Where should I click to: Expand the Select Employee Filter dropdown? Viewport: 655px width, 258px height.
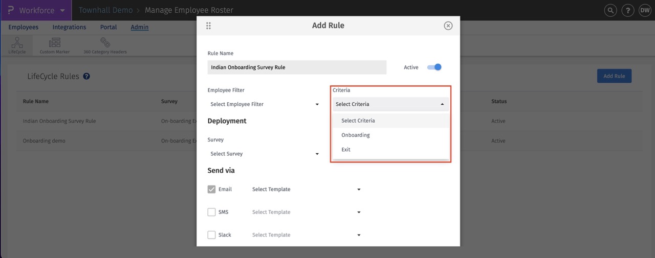point(264,104)
